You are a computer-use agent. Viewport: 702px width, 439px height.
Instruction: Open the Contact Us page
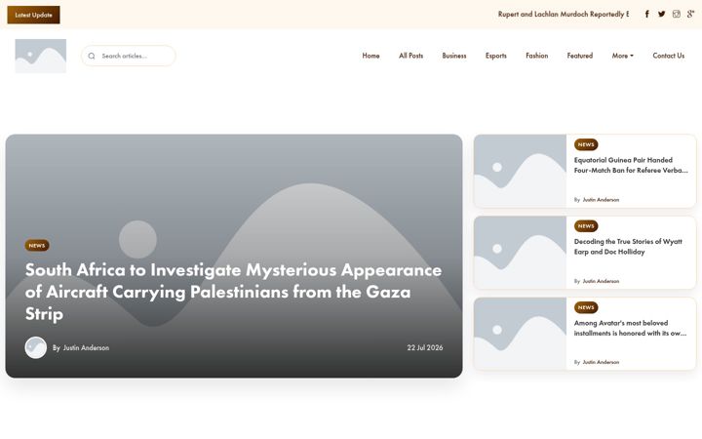point(669,56)
